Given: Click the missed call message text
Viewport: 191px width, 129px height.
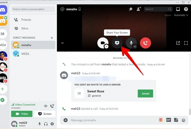Looking at the screenshot, I should click(x=108, y=64).
